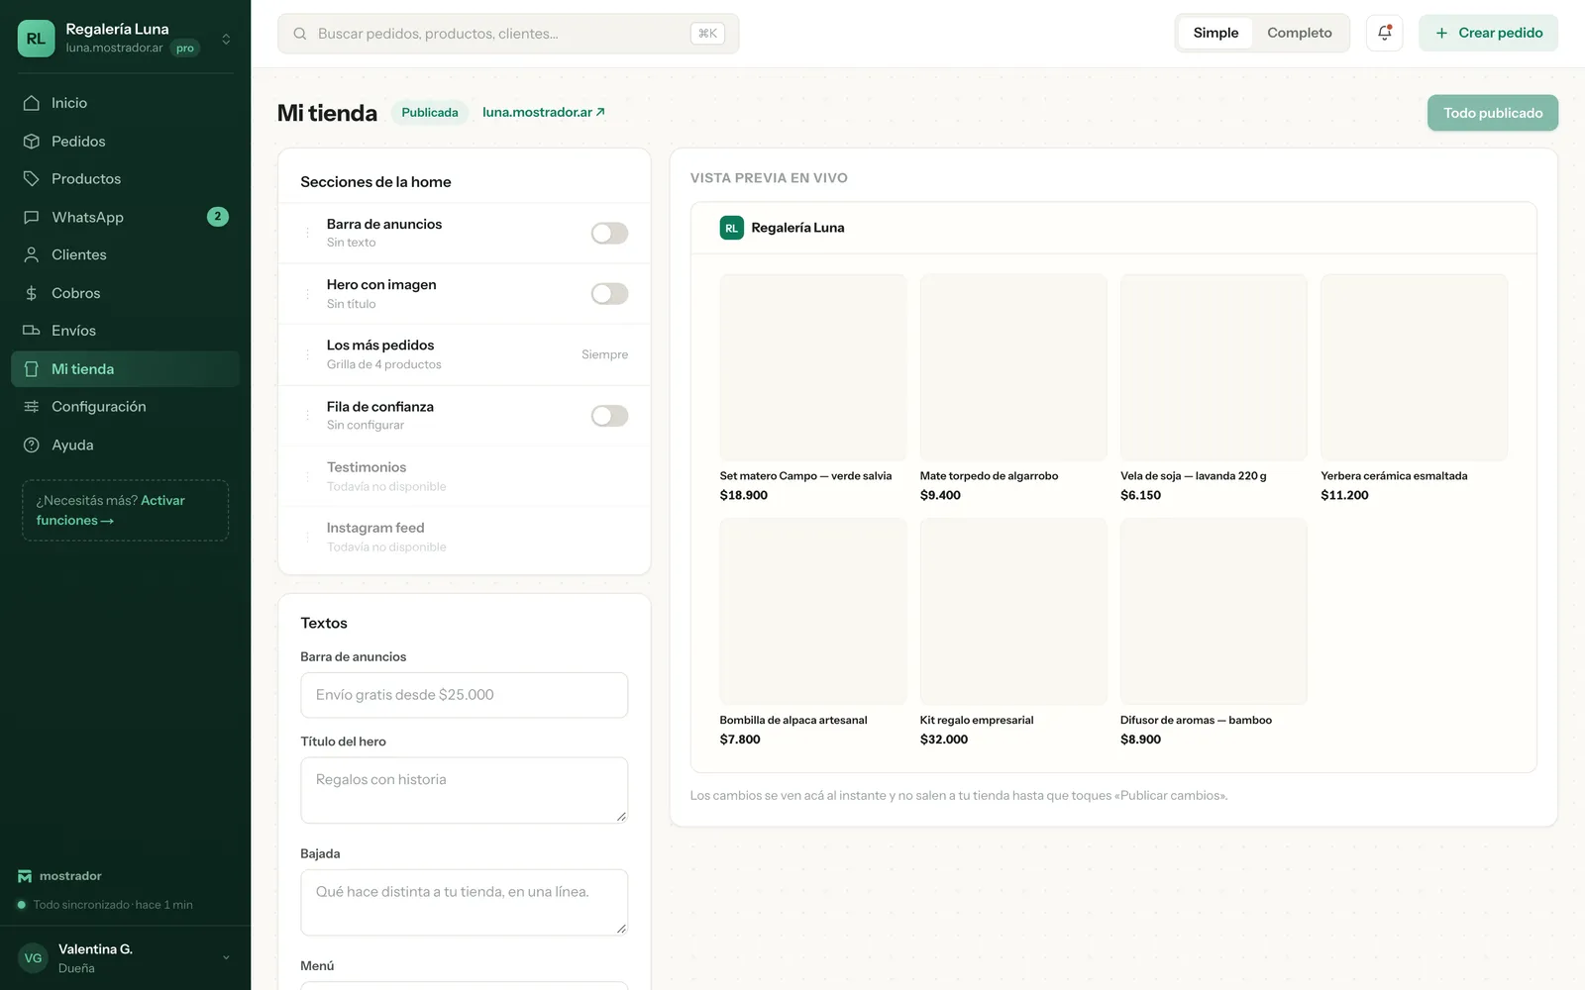Image resolution: width=1585 pixels, height=990 pixels.
Task: Toggle the Barra de anuncios switch
Action: click(x=609, y=234)
